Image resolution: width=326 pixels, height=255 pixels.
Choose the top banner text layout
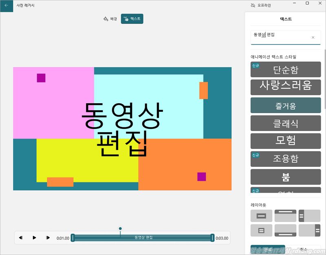(285, 216)
